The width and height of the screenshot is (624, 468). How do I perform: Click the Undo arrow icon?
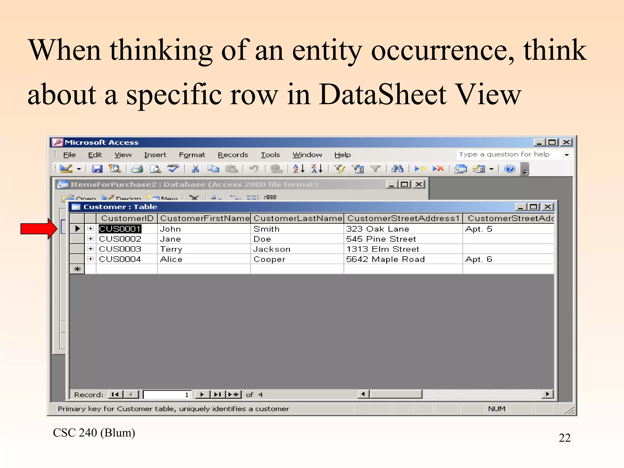point(254,168)
